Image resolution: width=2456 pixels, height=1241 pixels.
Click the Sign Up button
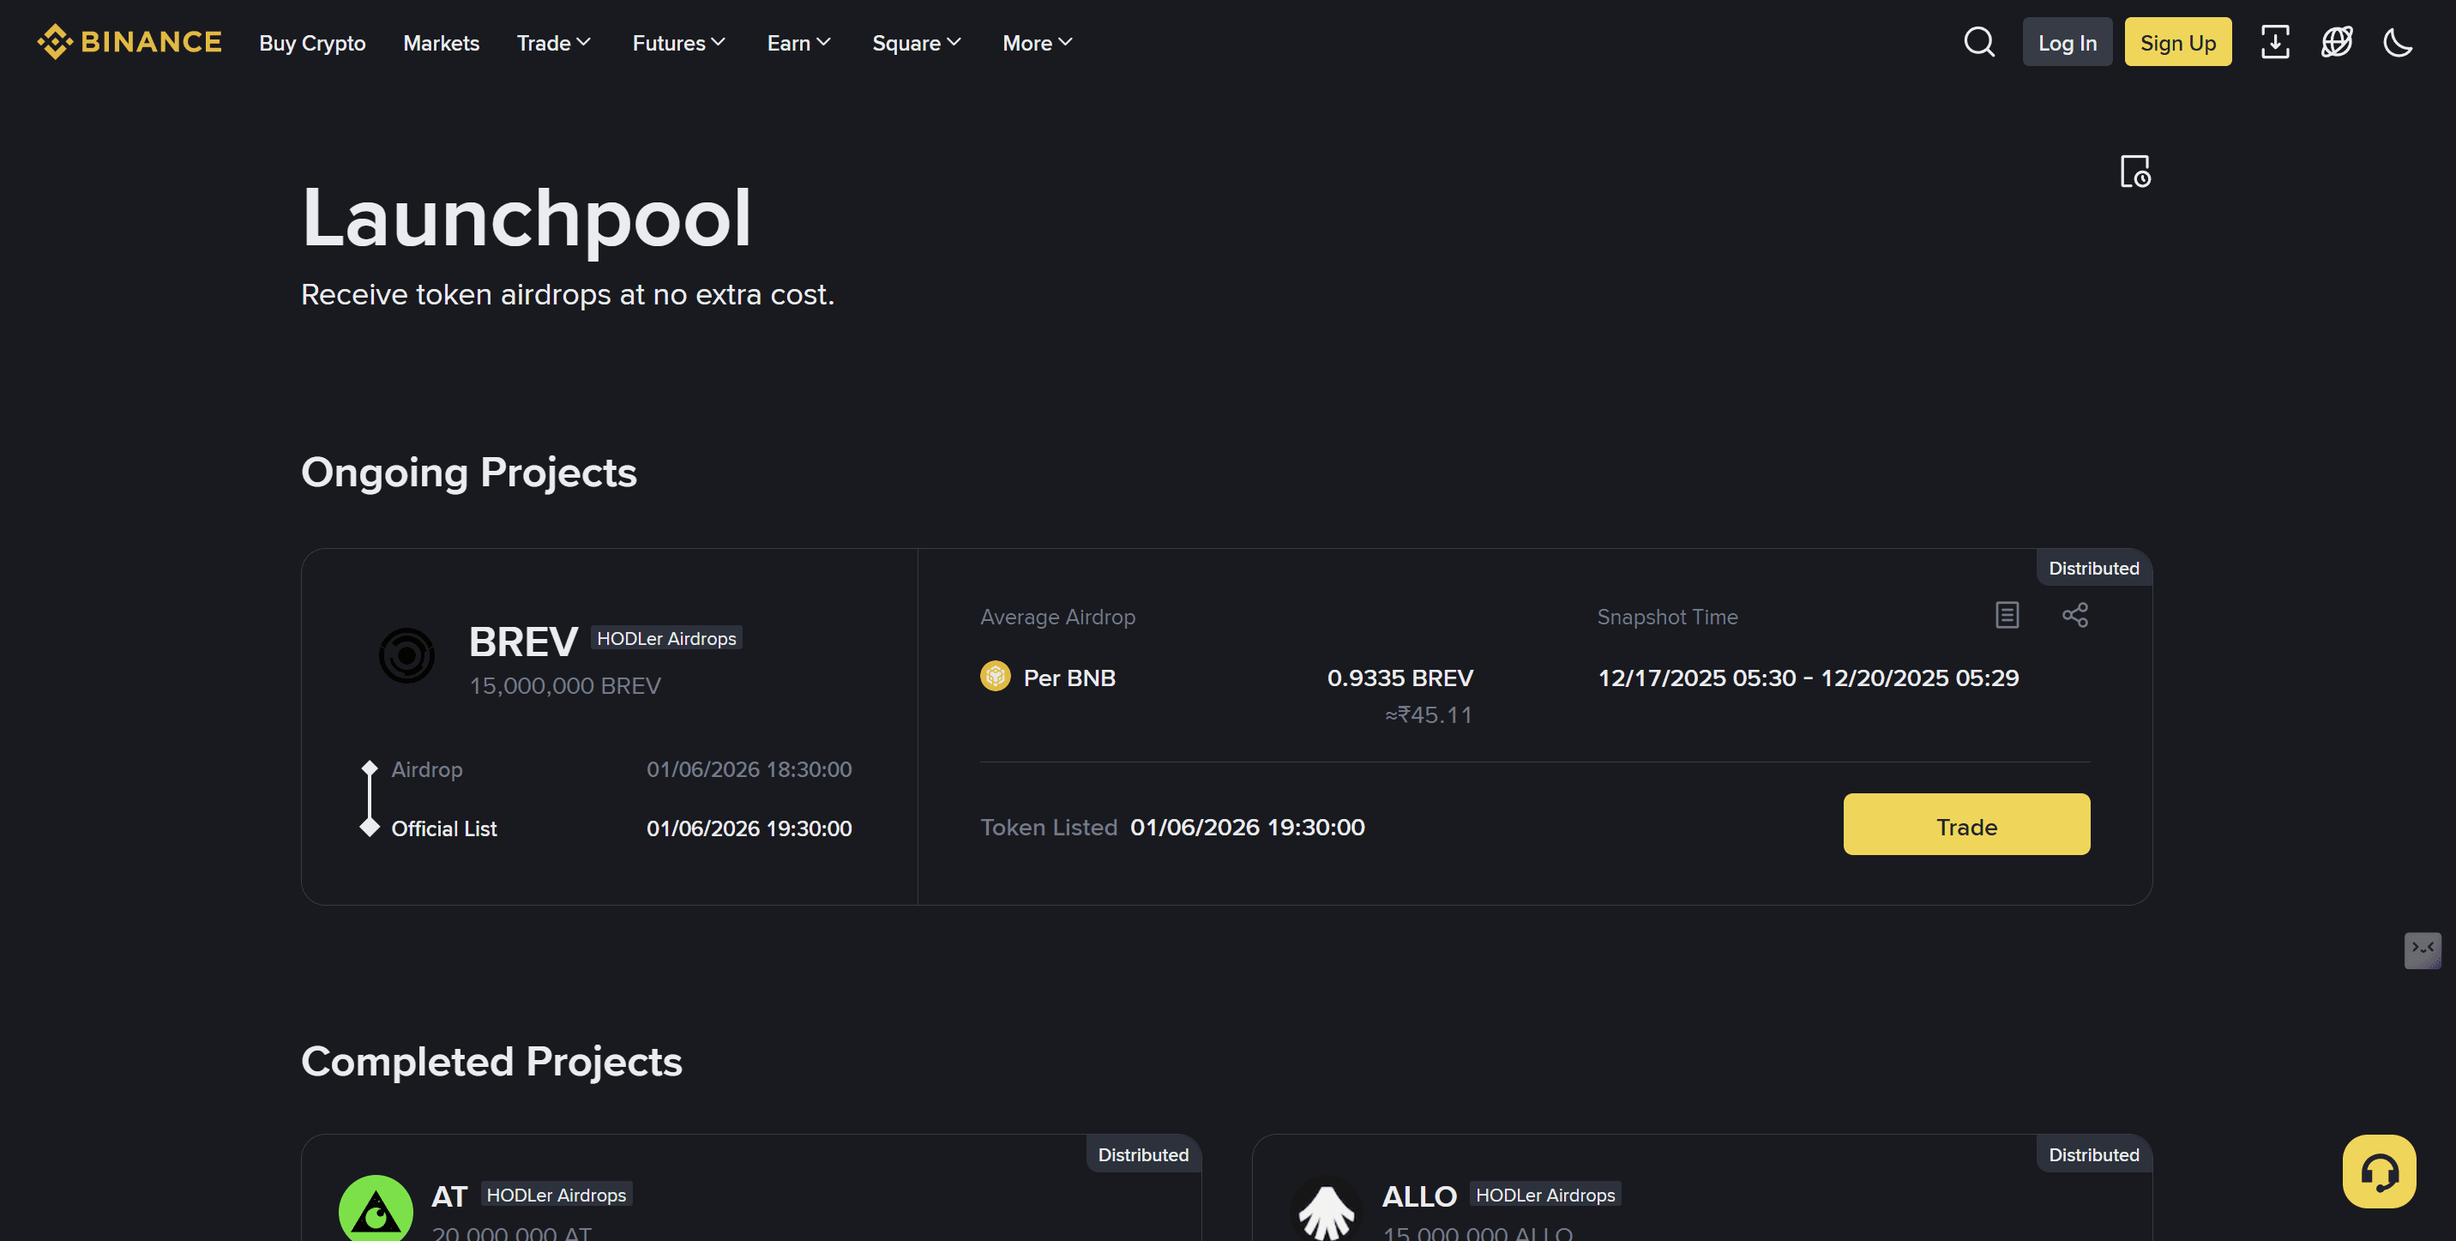coord(2177,43)
